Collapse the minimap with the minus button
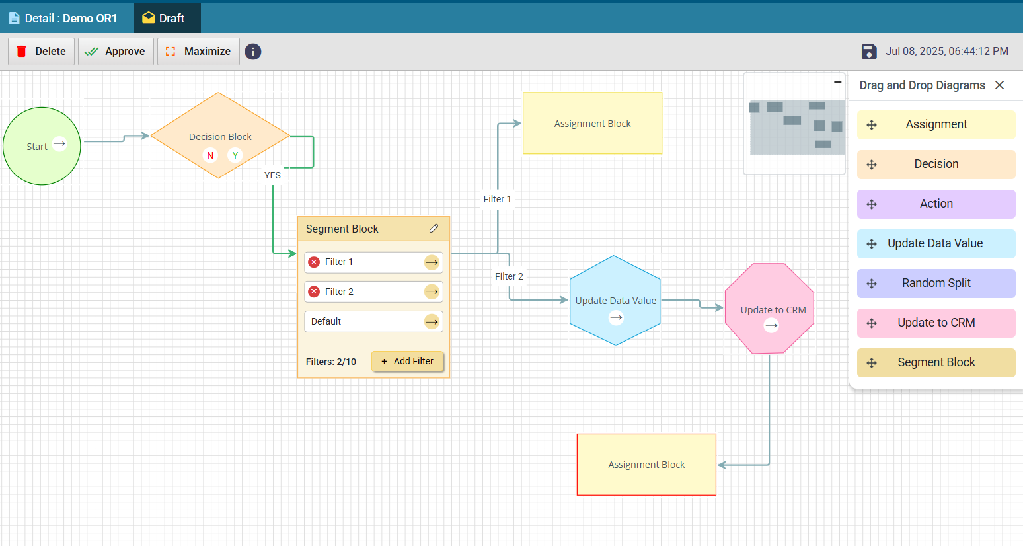This screenshot has height=546, width=1023. pos(837,82)
